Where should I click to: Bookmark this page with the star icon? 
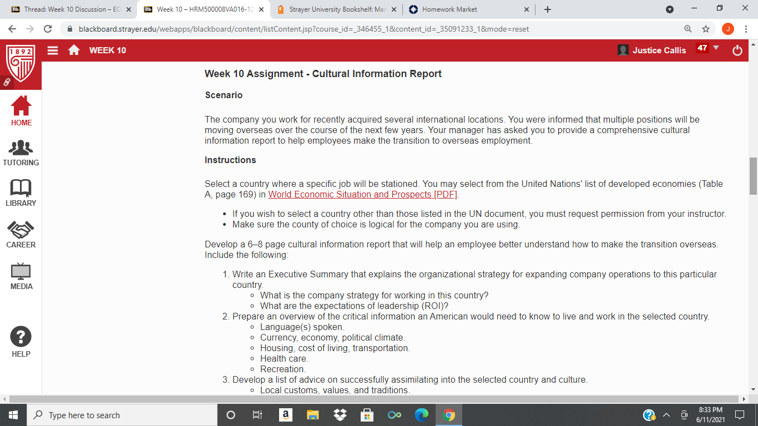click(706, 29)
